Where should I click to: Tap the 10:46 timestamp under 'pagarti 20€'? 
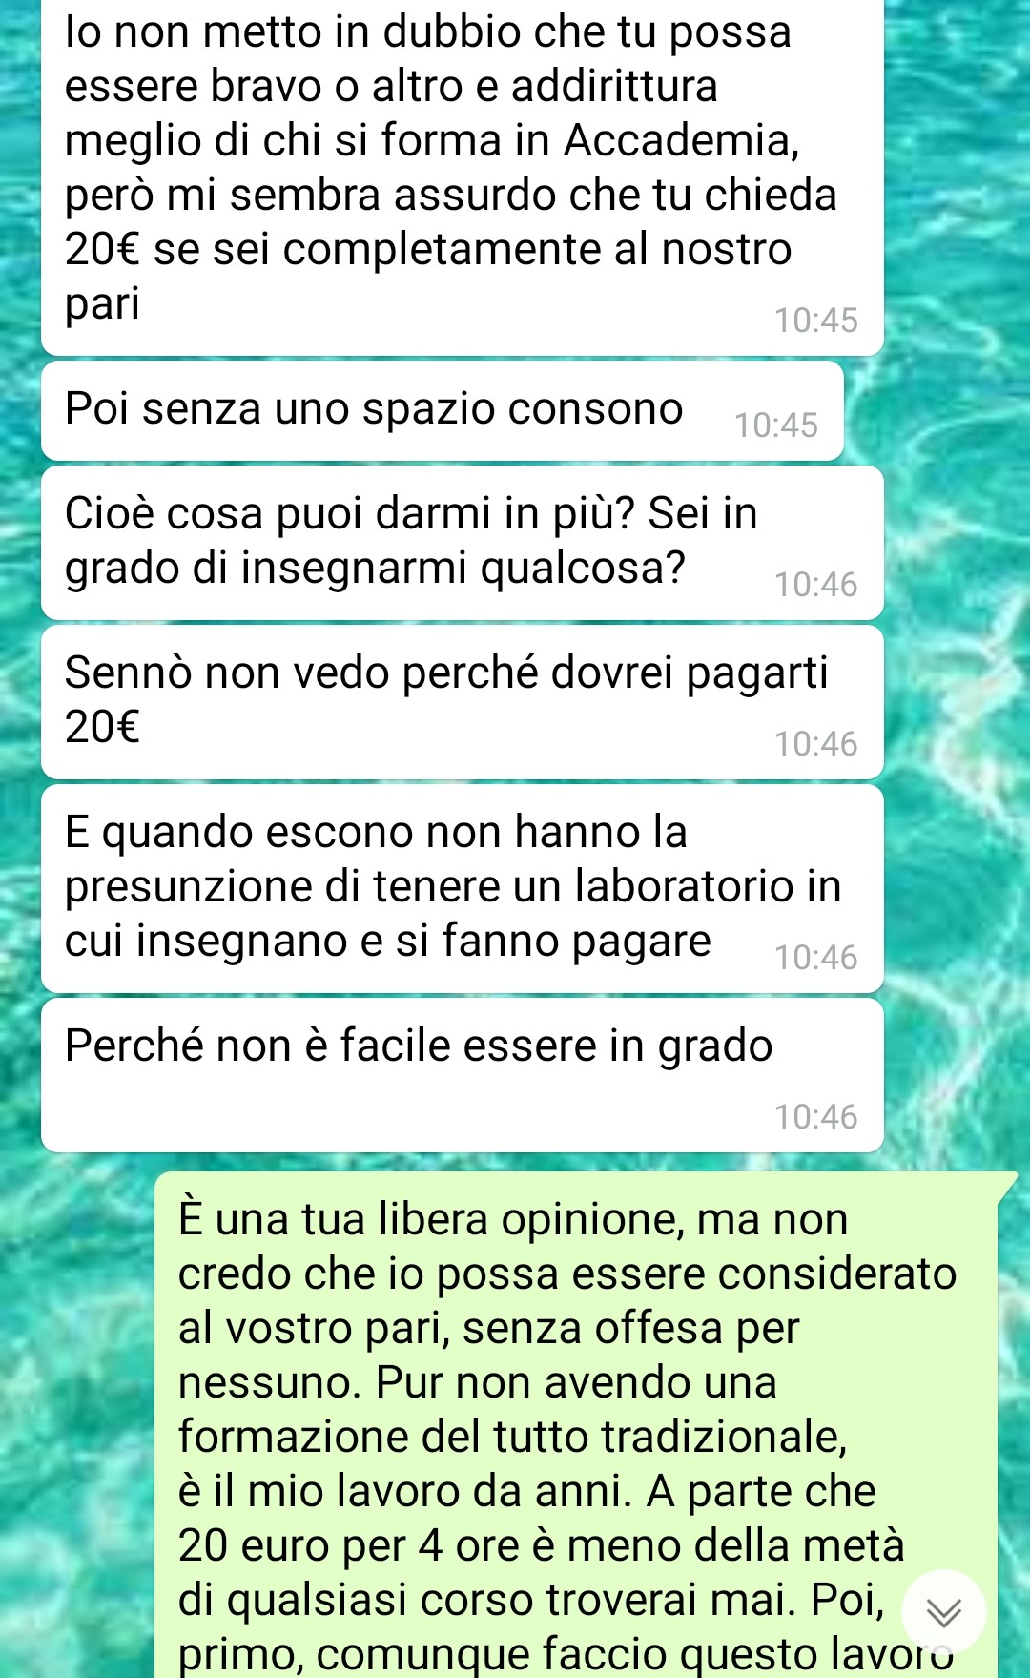(x=816, y=744)
